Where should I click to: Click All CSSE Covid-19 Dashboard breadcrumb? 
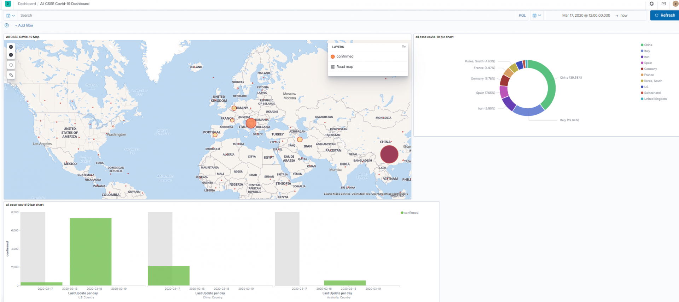65,4
